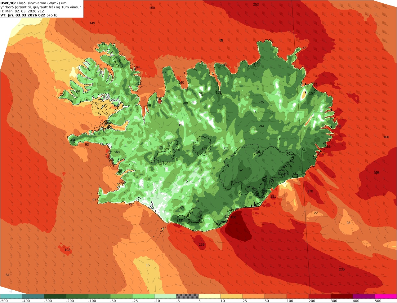
Task: Click the map value '291'
Action: pos(273,197)
